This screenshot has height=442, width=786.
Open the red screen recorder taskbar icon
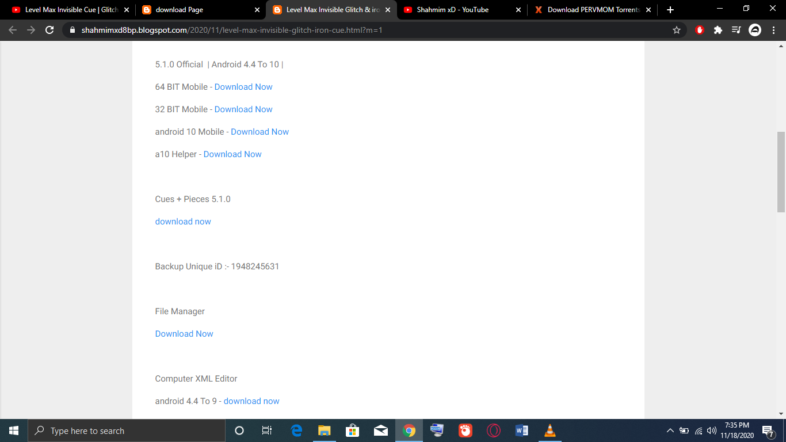(x=466, y=430)
